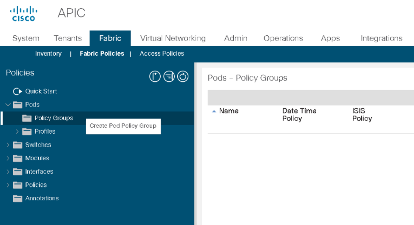Sort by the Name column header
The width and height of the screenshot is (414, 225).
tap(229, 111)
